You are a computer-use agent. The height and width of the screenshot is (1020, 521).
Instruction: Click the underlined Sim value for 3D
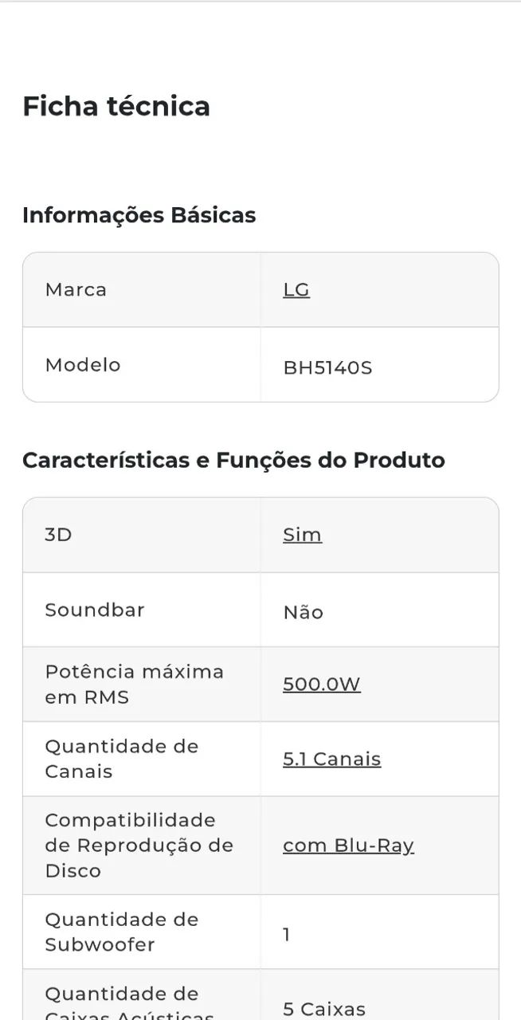302,535
